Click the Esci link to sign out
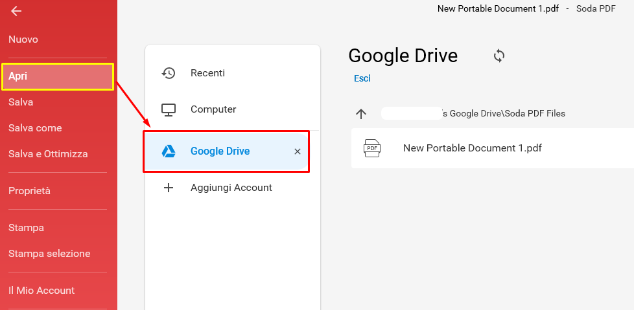 [362, 78]
